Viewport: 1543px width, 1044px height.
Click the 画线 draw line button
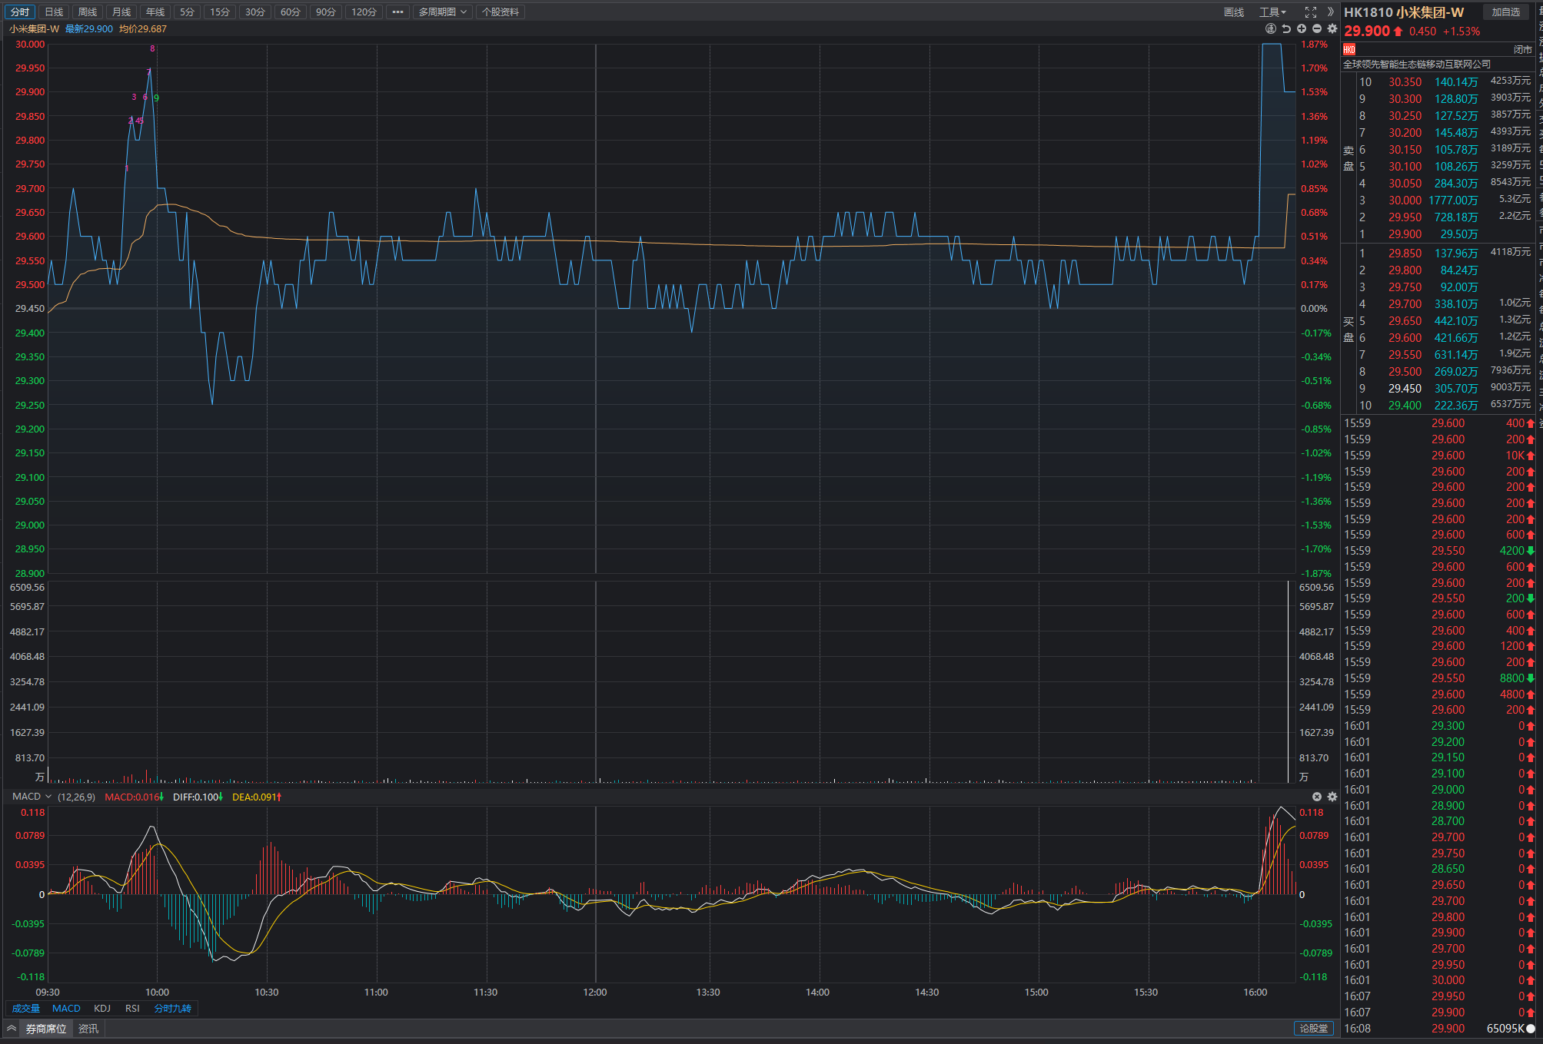click(x=1234, y=12)
